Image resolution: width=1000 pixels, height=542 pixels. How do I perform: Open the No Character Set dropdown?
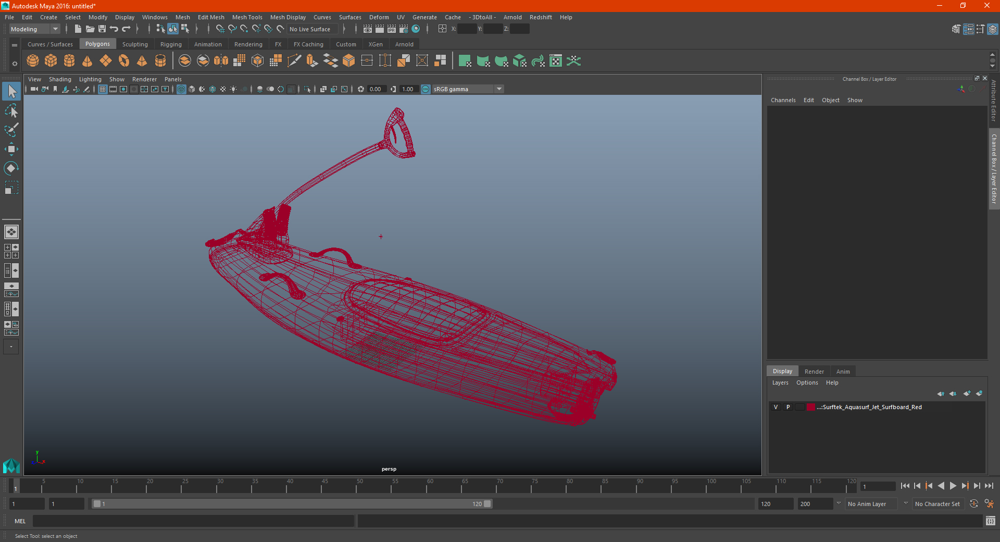(938, 504)
